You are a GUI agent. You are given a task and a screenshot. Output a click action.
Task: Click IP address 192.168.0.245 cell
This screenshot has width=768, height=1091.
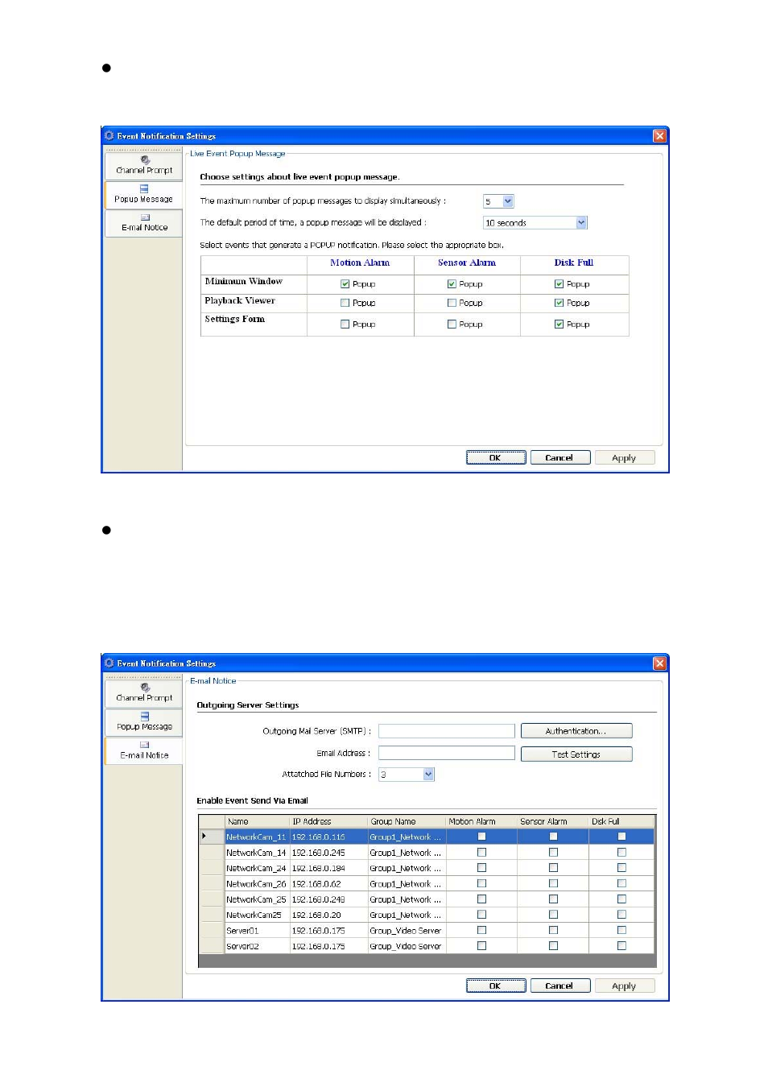click(328, 852)
